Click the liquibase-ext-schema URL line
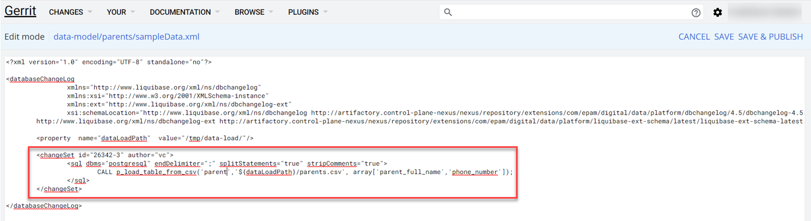Image resolution: width=811 pixels, height=221 pixels. [420, 121]
